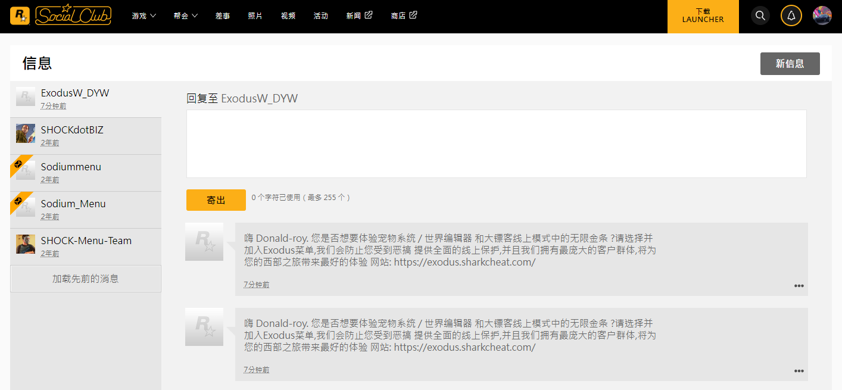Click the 7分钟前 timestamp of second message

click(x=257, y=370)
